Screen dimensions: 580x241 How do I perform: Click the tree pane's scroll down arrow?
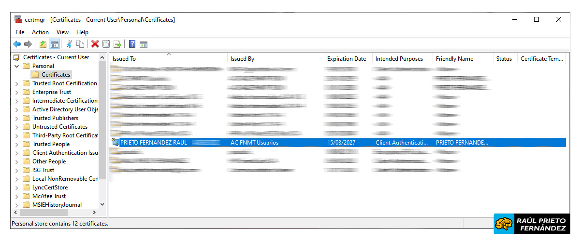coord(102,204)
